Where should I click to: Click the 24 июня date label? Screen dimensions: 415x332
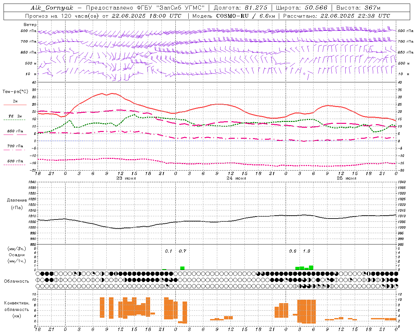pos(236,178)
